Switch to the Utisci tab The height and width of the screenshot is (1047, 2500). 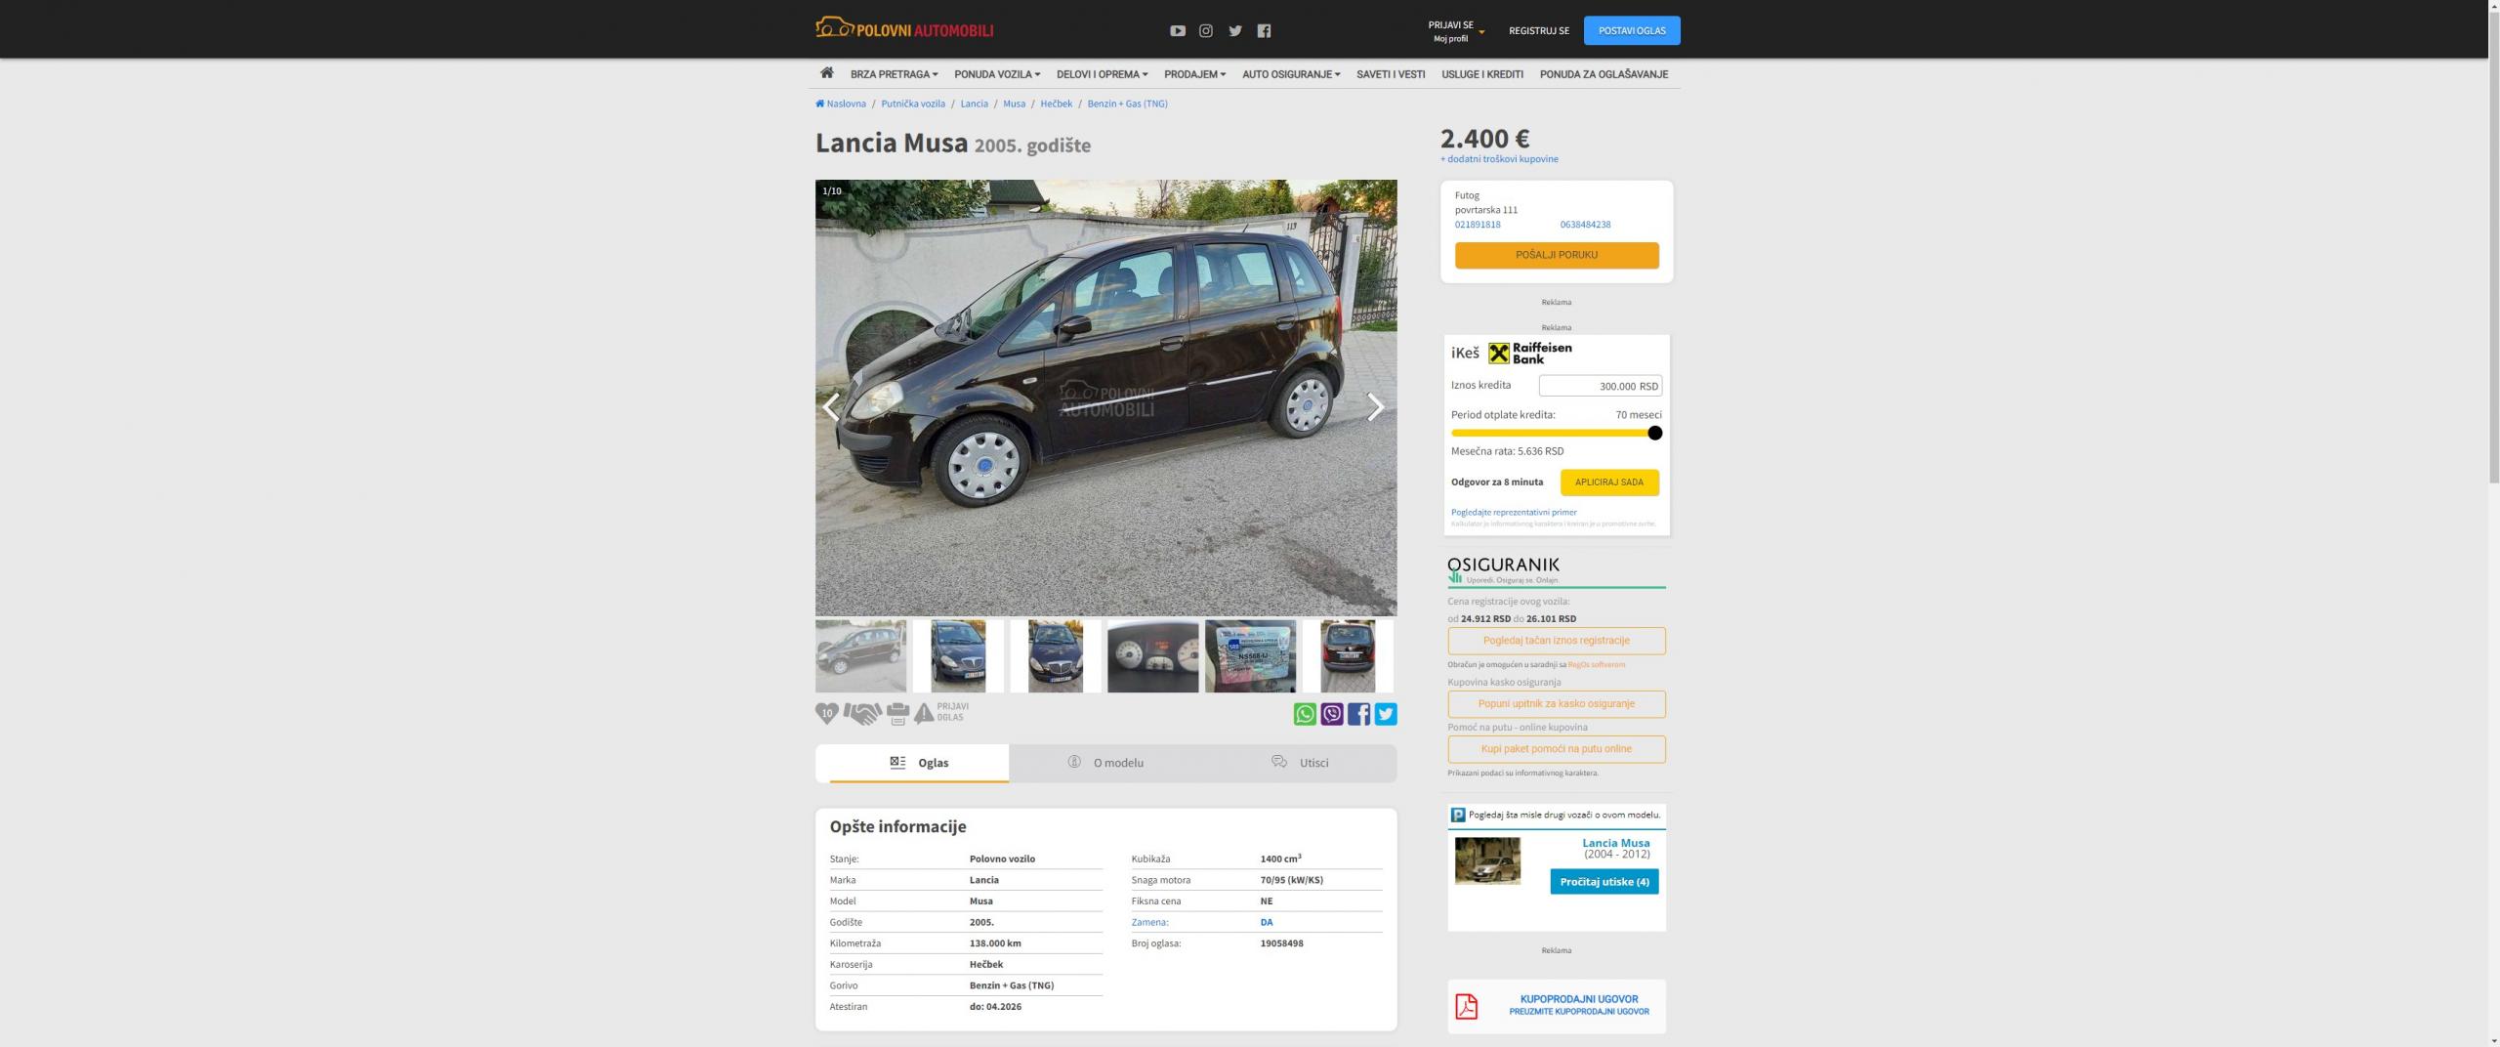coord(1300,763)
